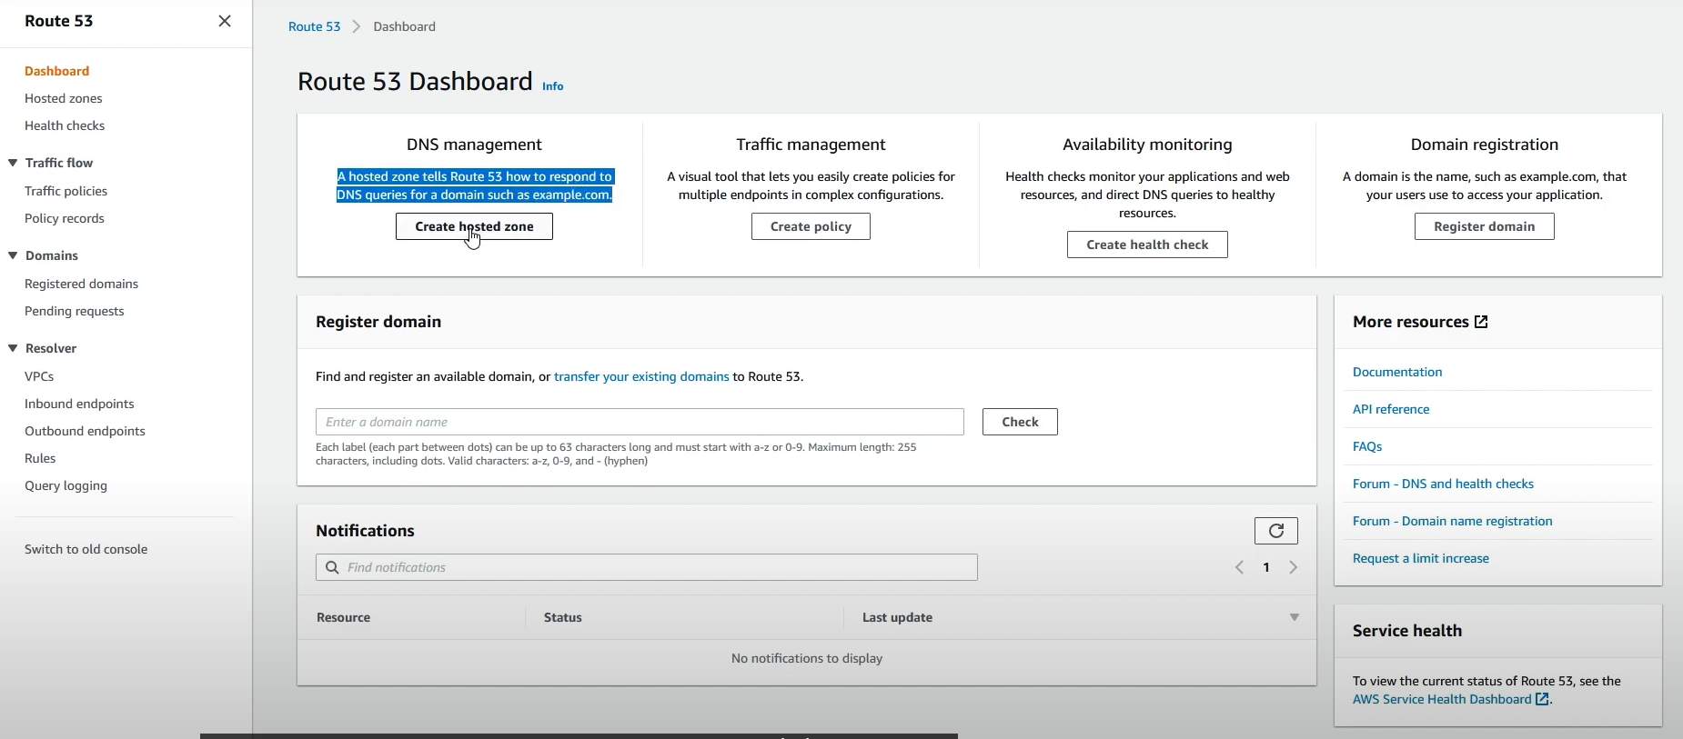Click the Domain registration heading
Screen dimensions: 1683x739
(x=1484, y=145)
